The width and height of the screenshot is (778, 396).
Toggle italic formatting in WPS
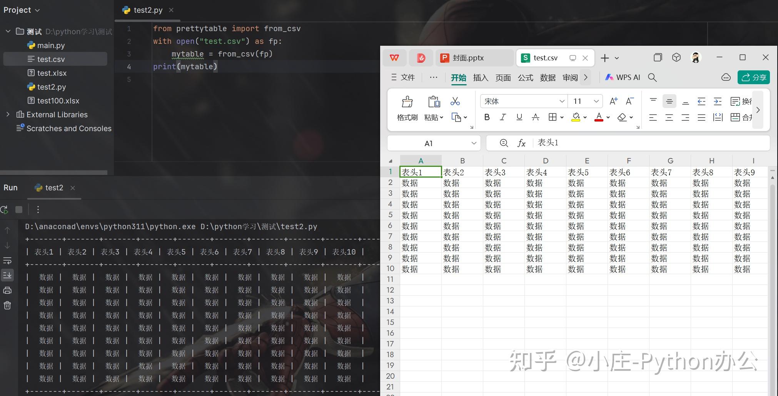[503, 117]
